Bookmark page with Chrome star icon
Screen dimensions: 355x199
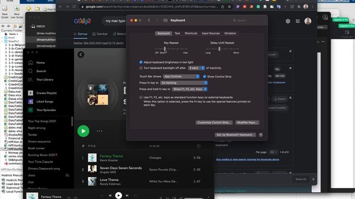(229, 7)
